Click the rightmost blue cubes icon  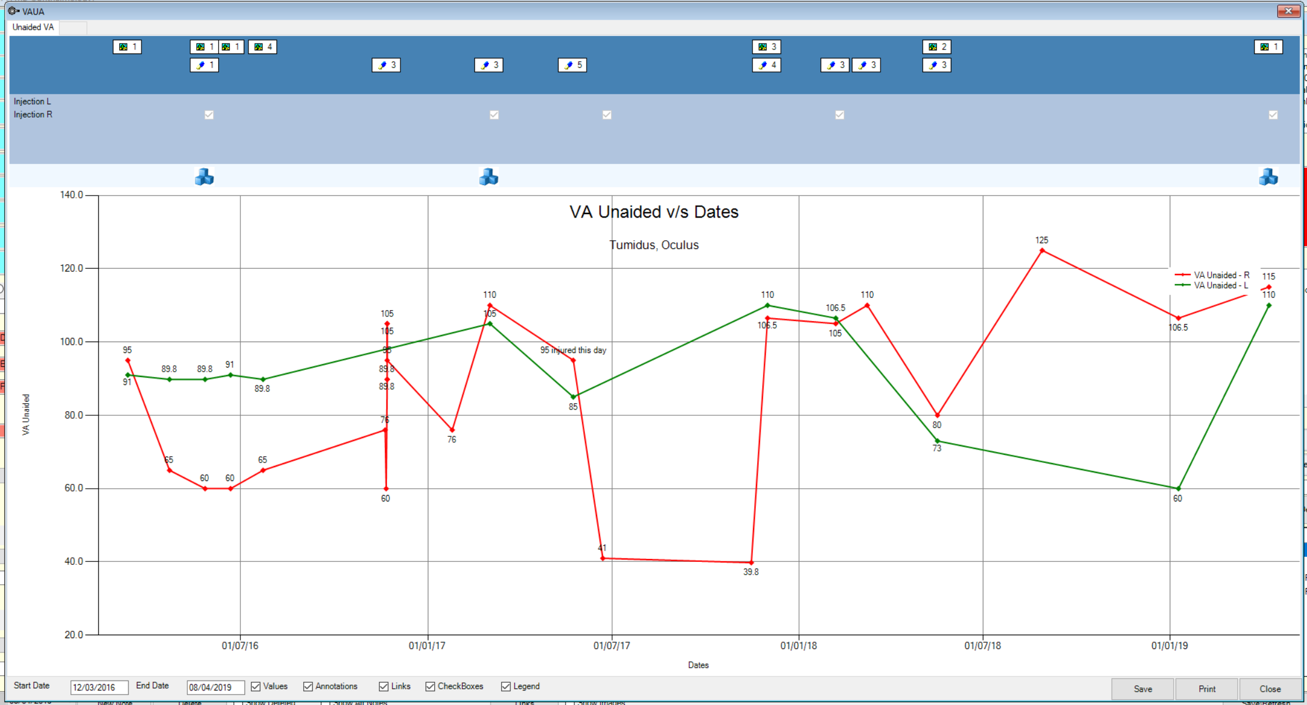click(x=1269, y=177)
